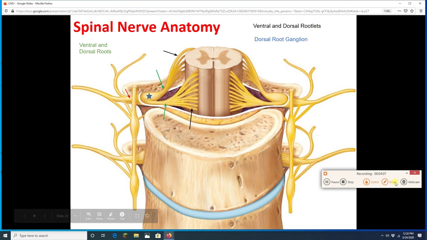
Task: Advance to next slide in presenter bar
Action: 45,216
